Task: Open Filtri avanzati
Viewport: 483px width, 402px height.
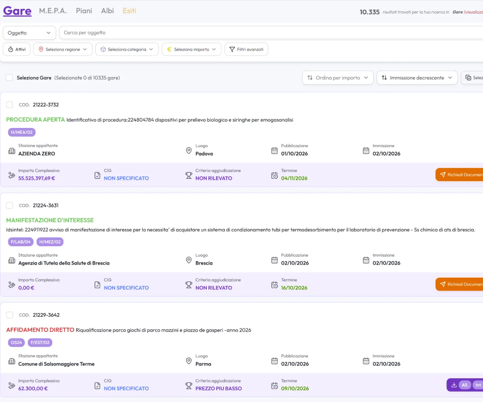Action: click(x=246, y=49)
